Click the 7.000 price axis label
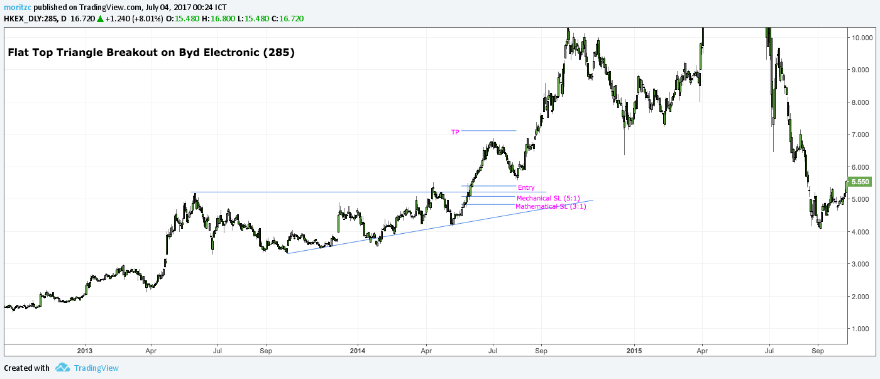This screenshot has width=880, height=379. click(x=860, y=135)
